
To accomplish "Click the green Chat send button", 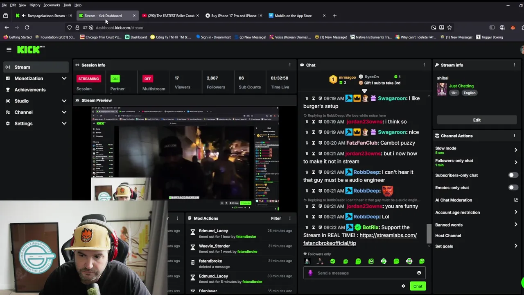I will point(418,286).
